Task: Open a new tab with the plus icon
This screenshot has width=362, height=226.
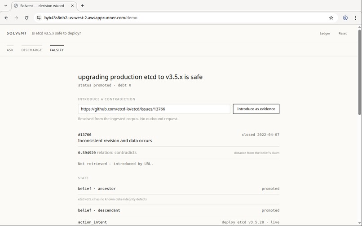Action: [83, 6]
